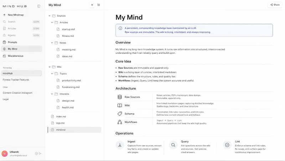Open Miscellaneous in the sidebar
The height and width of the screenshot is (161, 285).
(x=22, y=56)
